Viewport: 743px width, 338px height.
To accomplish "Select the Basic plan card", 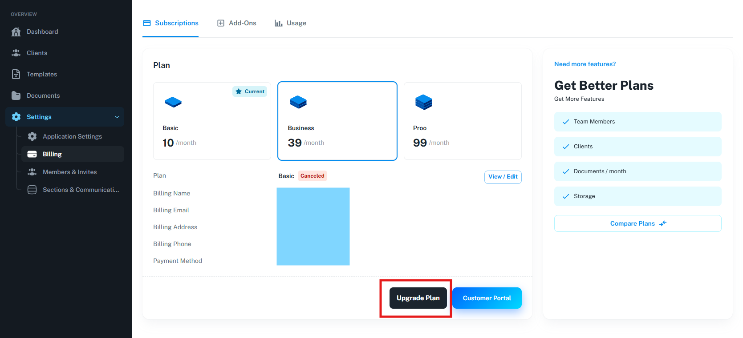I will [212, 121].
